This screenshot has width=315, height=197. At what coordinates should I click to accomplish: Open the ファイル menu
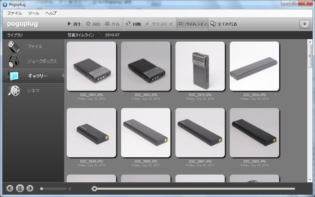point(15,13)
